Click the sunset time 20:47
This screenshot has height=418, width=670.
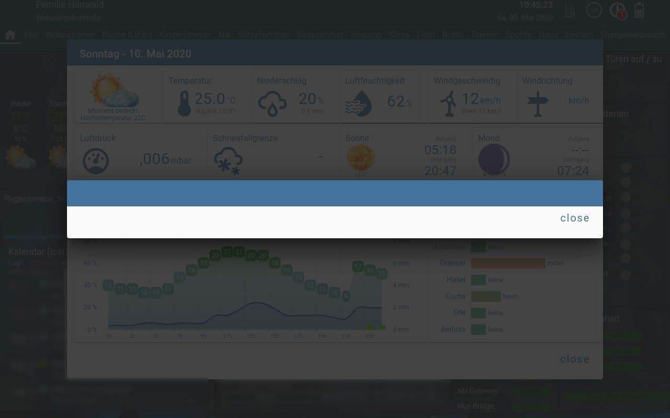[440, 170]
